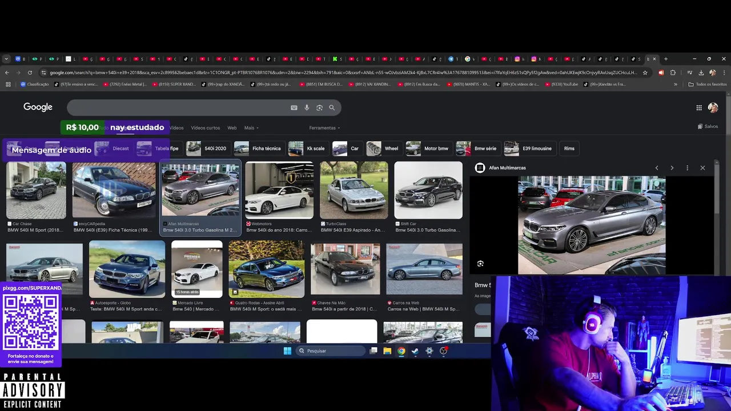This screenshot has width=731, height=411.
Task: Open the Quatro Rodas BMW 540i thumbnail
Action: tap(266, 269)
